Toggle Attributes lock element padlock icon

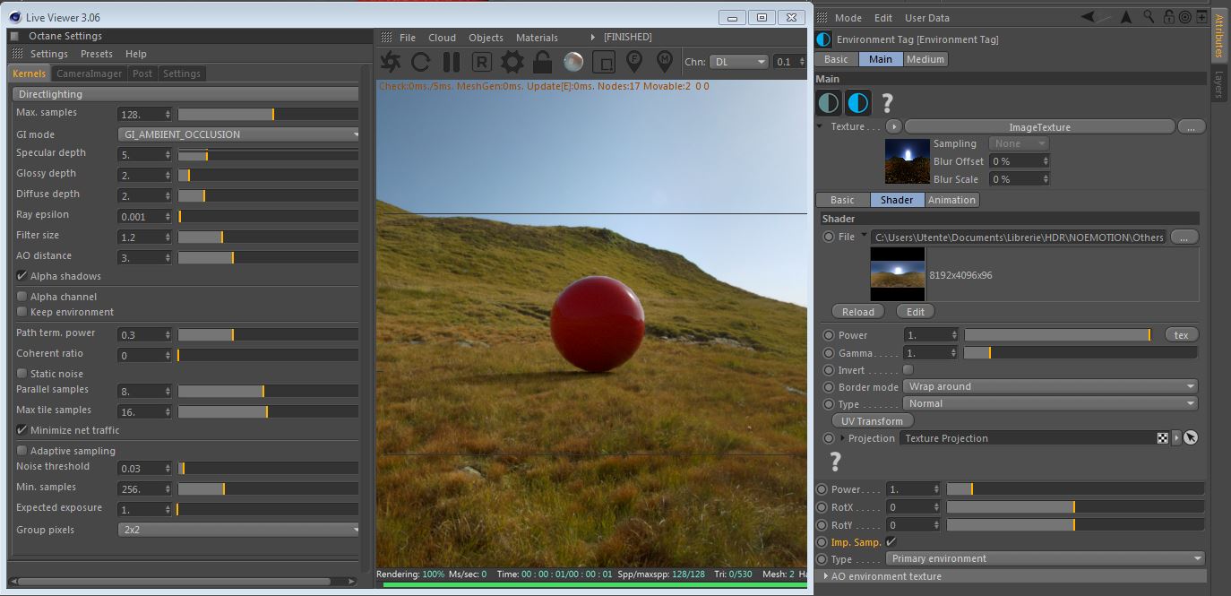1168,17
